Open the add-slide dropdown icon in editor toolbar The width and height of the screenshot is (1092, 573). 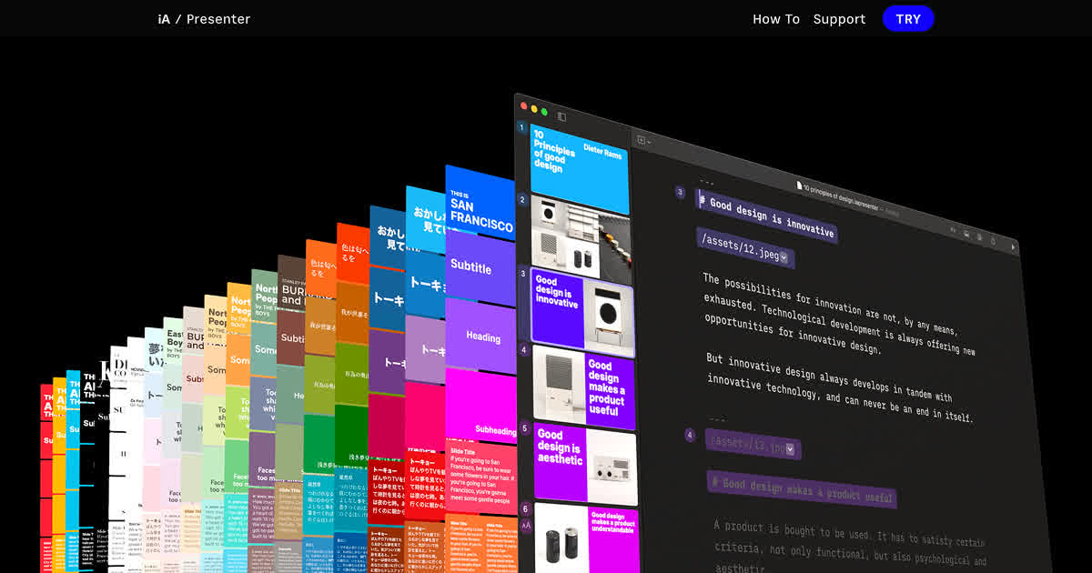click(643, 141)
